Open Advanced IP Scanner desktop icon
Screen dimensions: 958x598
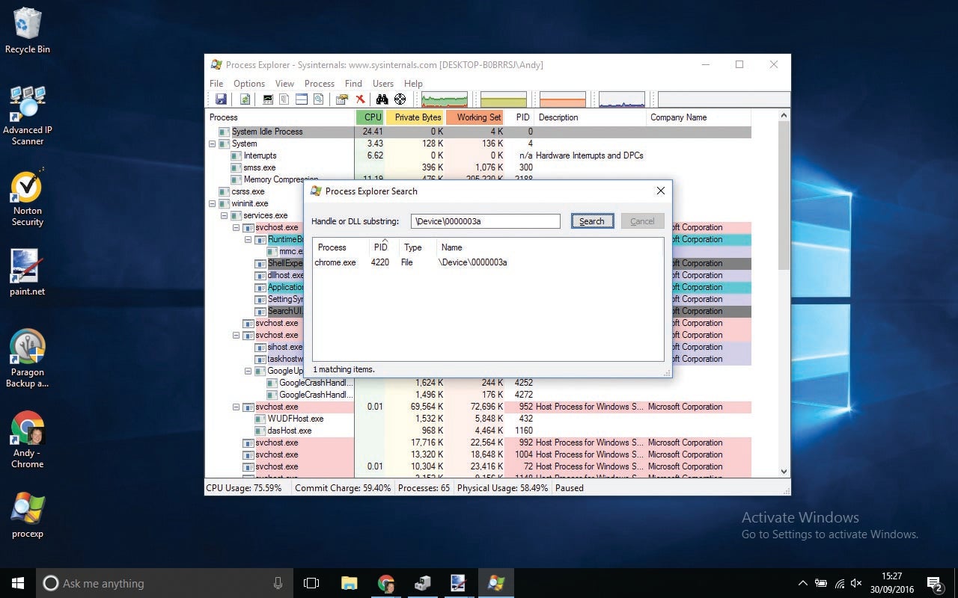(x=28, y=115)
